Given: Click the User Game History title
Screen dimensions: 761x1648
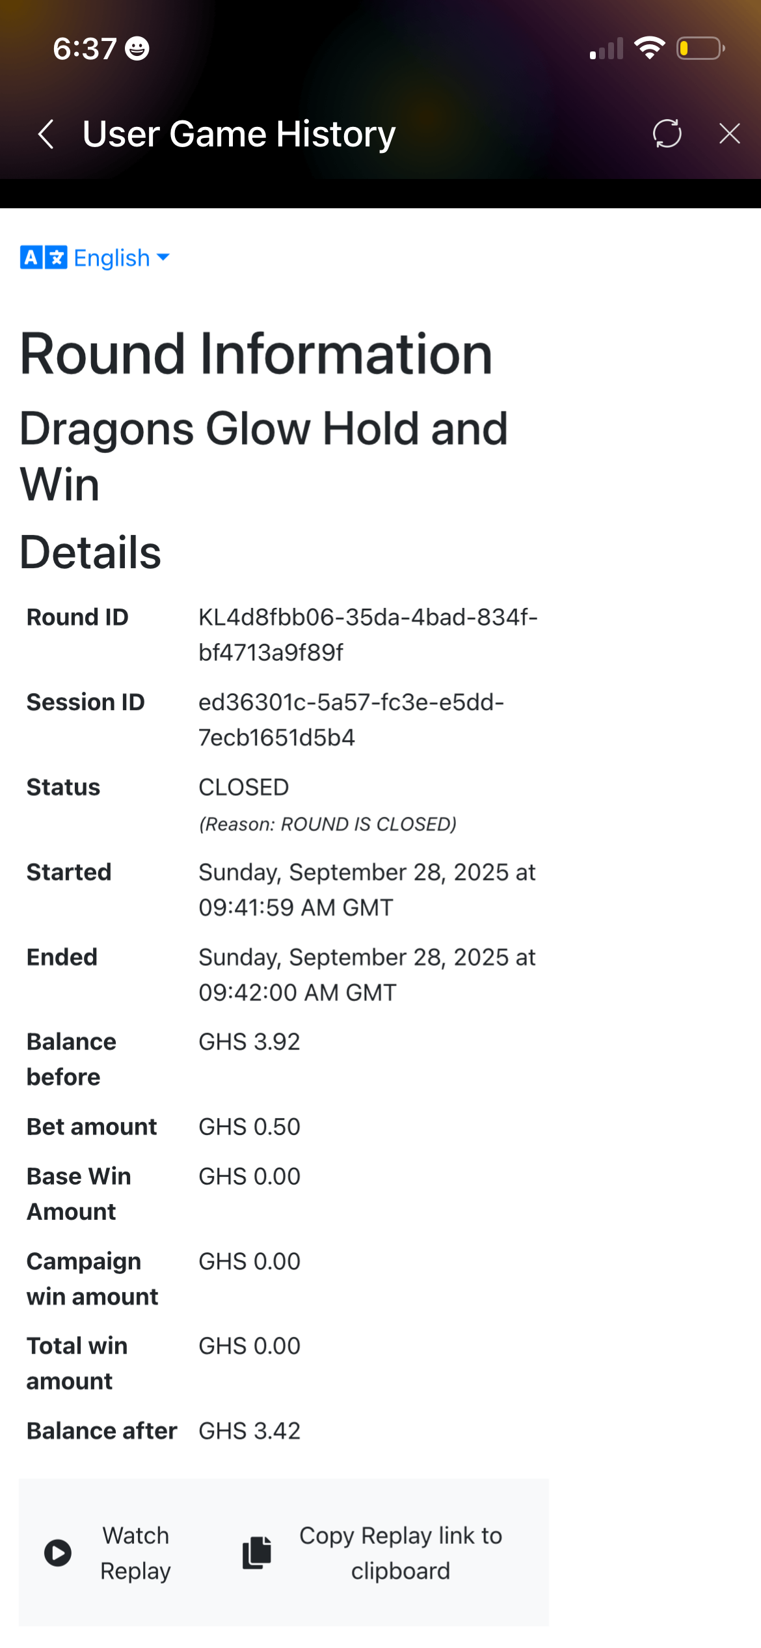Looking at the screenshot, I should (239, 134).
